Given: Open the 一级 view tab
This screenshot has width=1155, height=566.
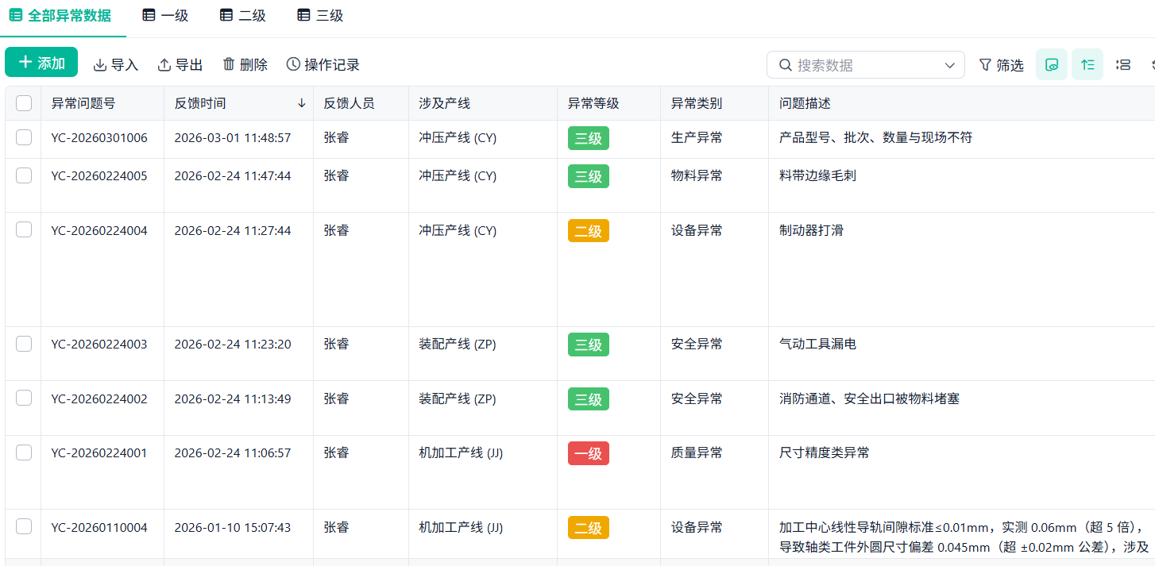Looking at the screenshot, I should (x=165, y=16).
